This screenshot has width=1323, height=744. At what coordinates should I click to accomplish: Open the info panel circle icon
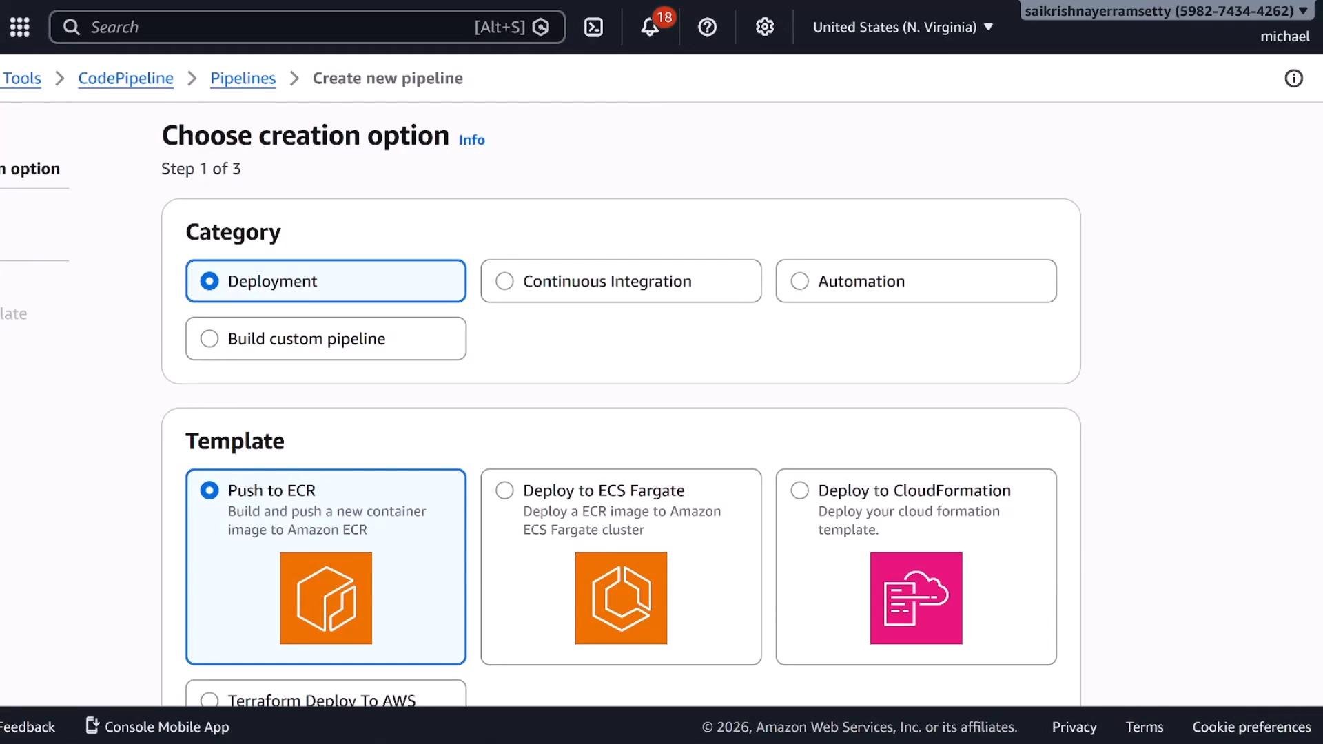coord(1293,79)
